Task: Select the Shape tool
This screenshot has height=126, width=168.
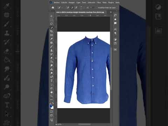Action: 51,88
